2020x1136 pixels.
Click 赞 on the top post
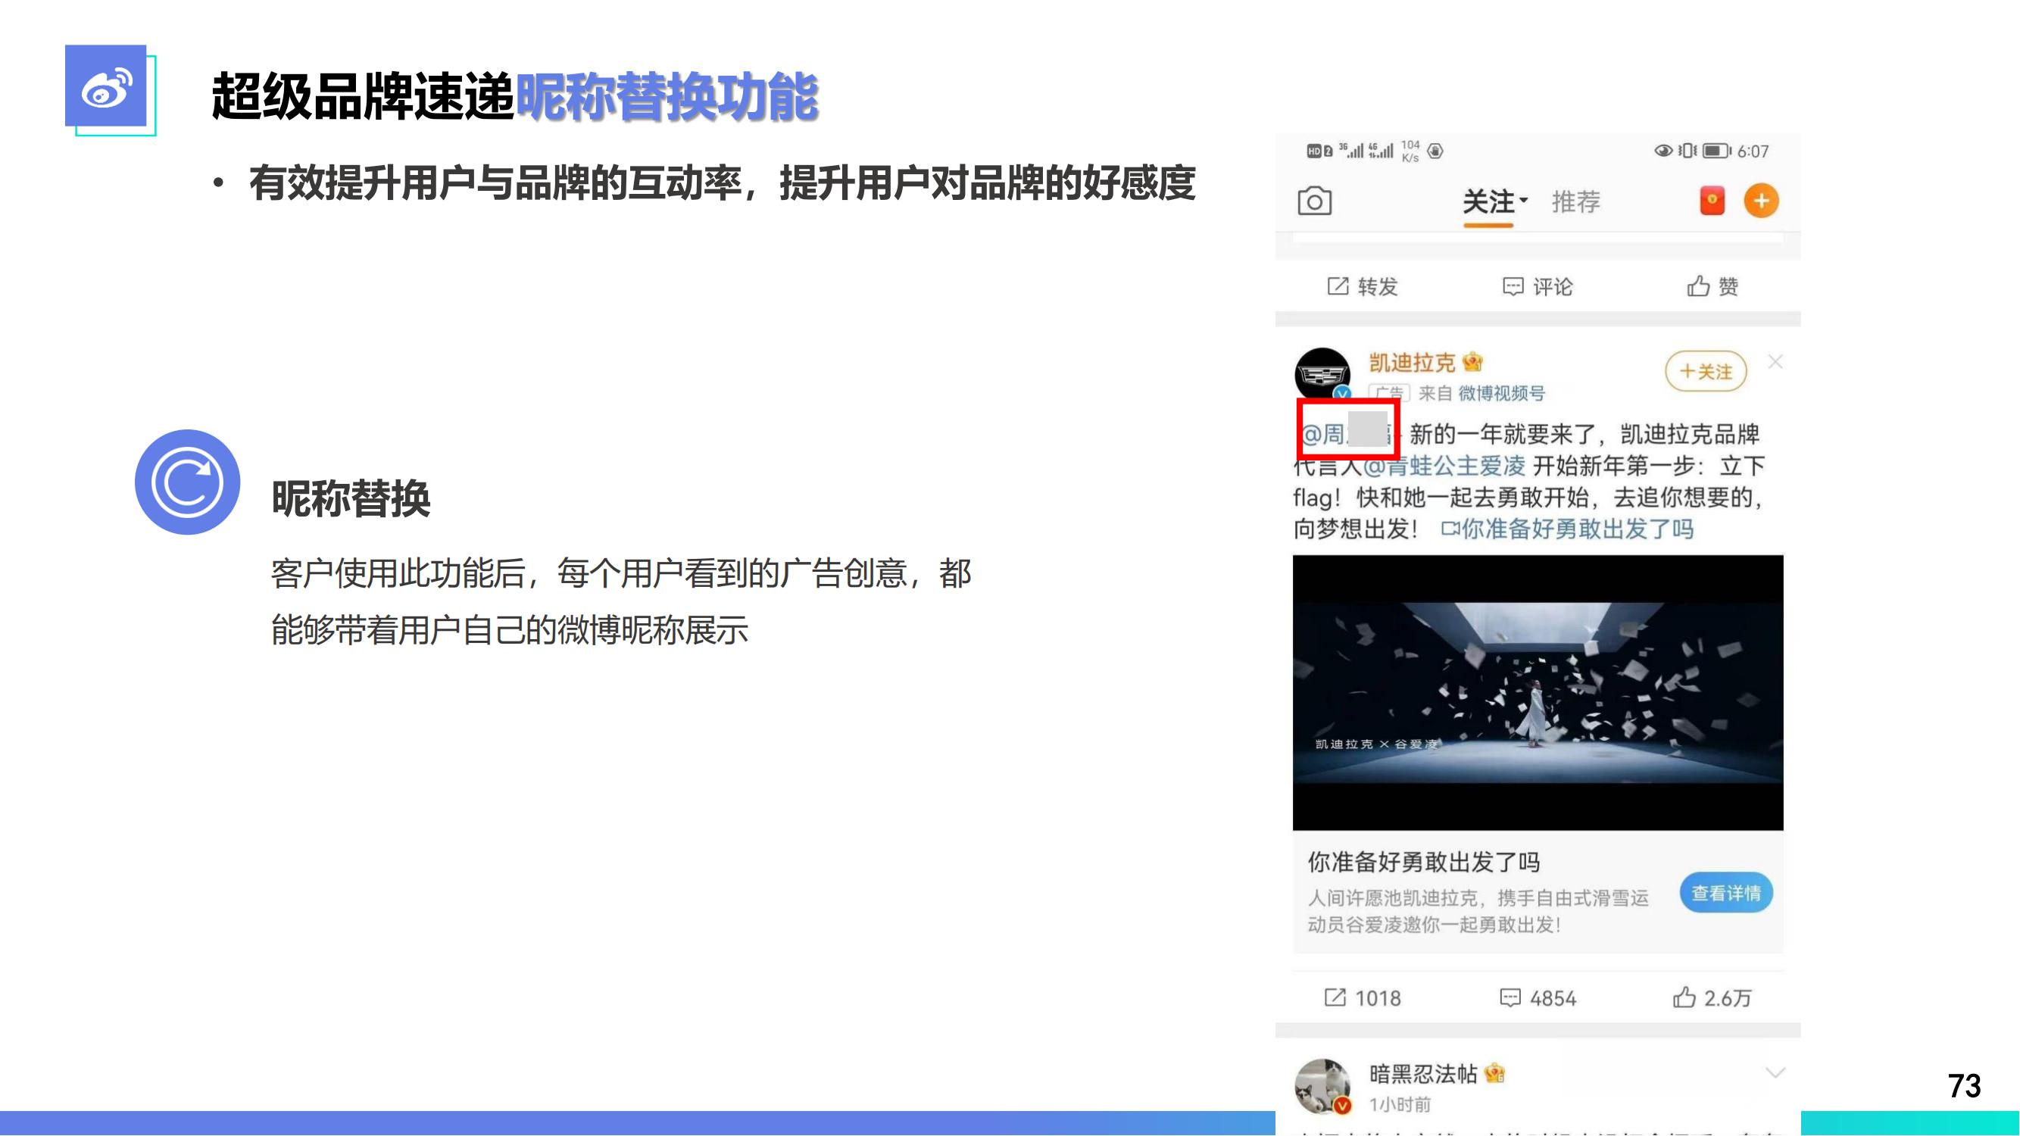tap(1712, 286)
